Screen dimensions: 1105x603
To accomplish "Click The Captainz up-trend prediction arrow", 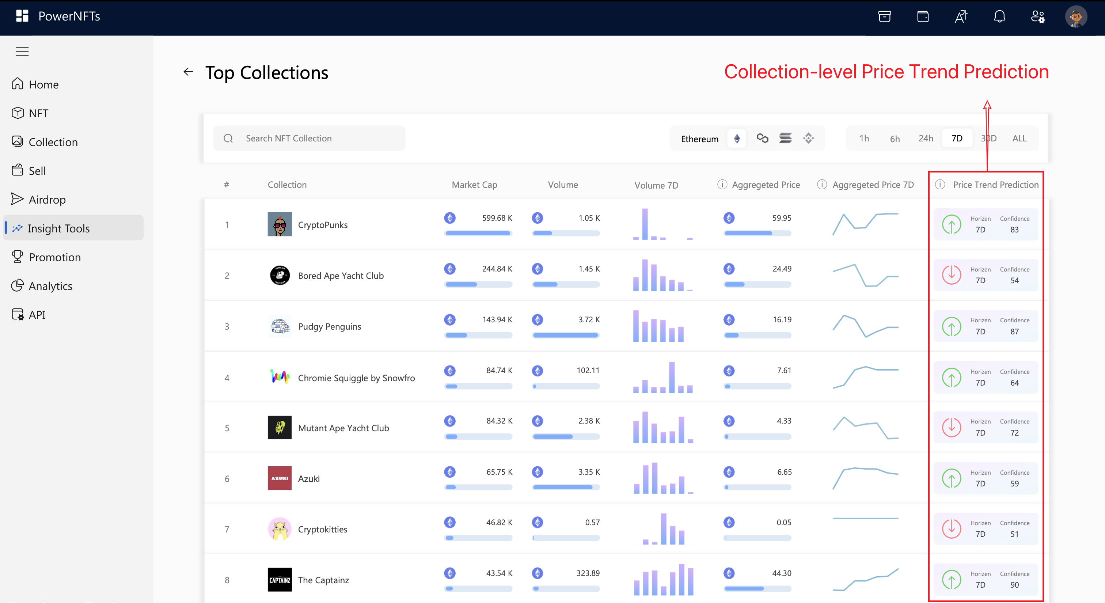I will tap(952, 579).
